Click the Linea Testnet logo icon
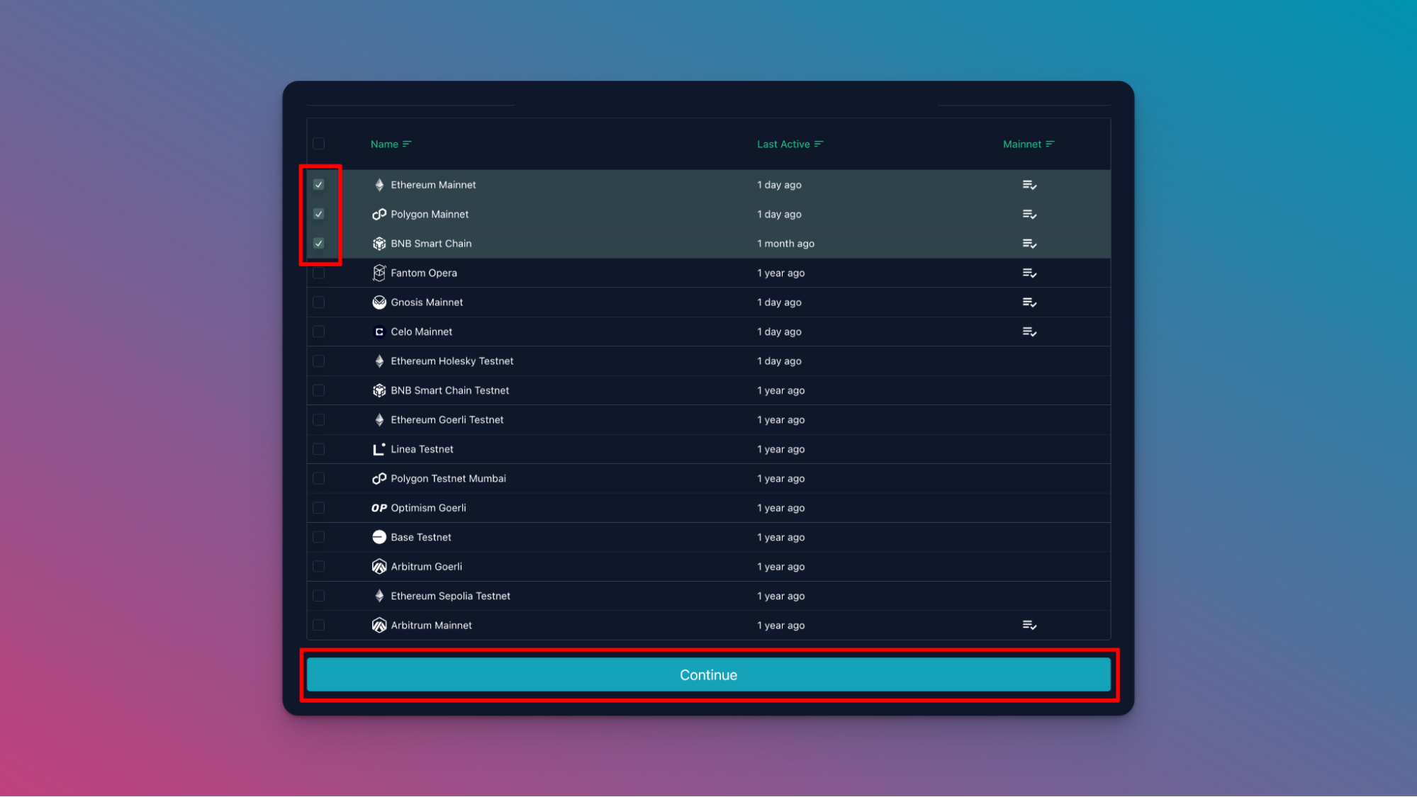The width and height of the screenshot is (1417, 797). tap(379, 449)
